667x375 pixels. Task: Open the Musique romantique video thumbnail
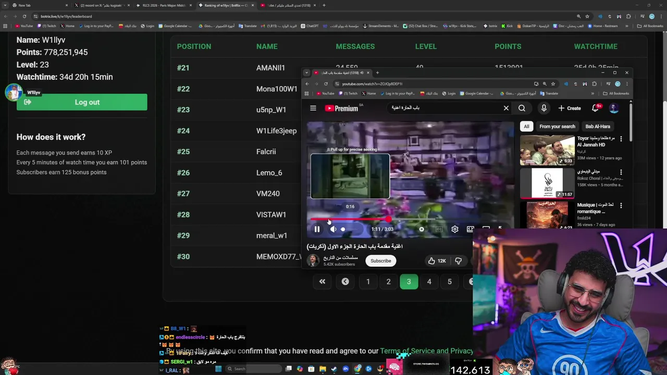click(547, 216)
